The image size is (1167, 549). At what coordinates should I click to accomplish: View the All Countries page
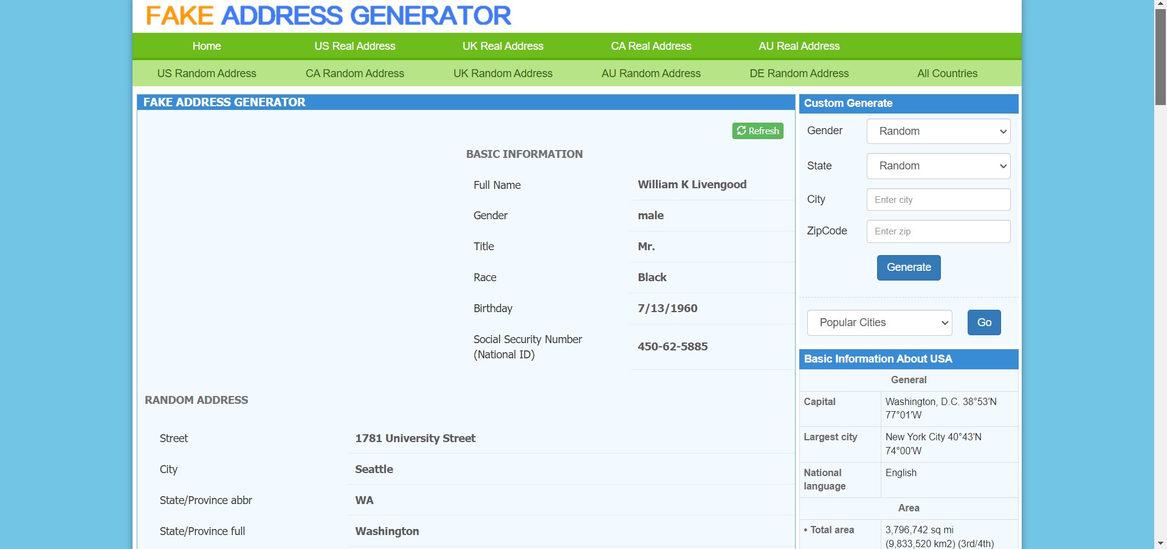(946, 73)
